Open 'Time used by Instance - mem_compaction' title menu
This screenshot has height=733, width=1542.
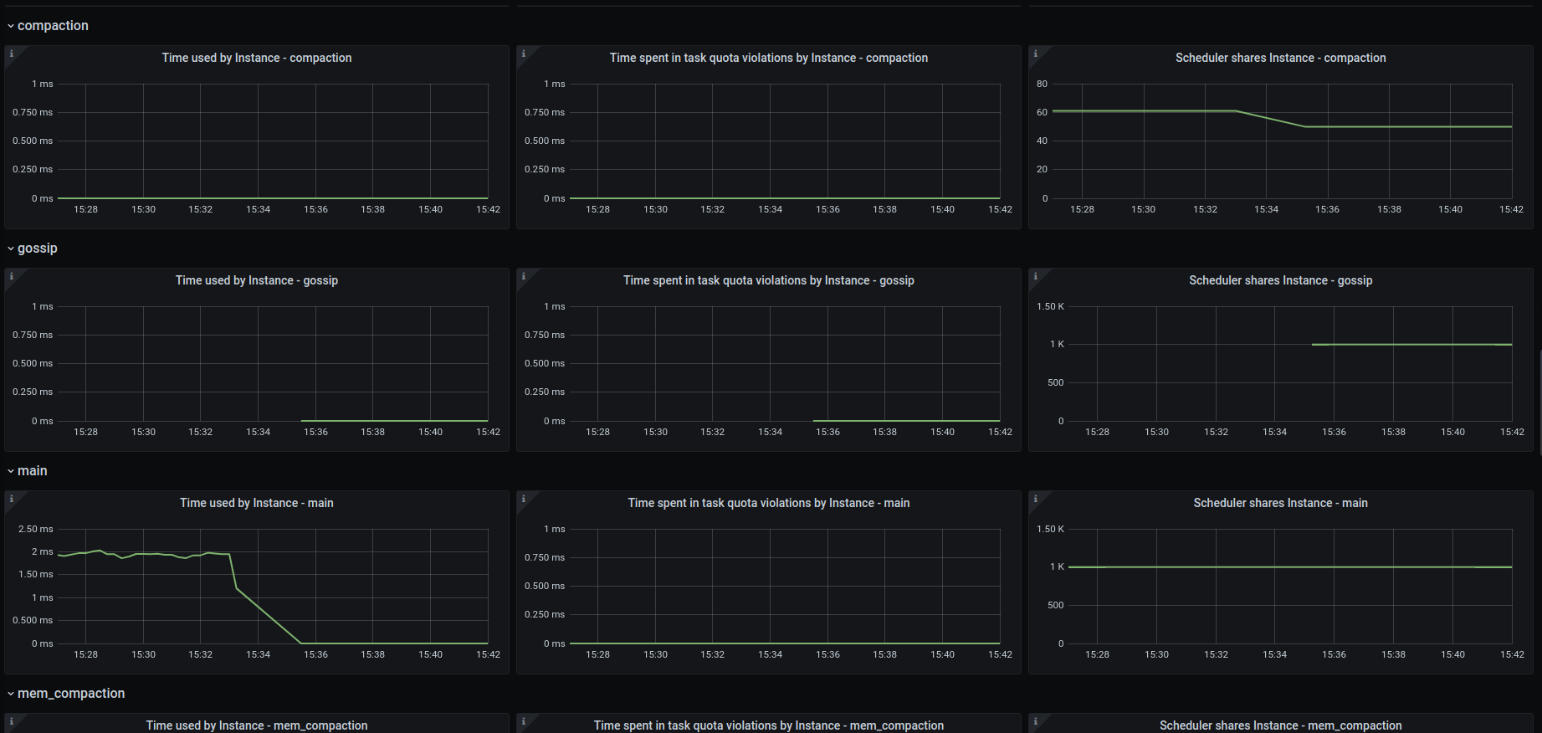coord(257,725)
